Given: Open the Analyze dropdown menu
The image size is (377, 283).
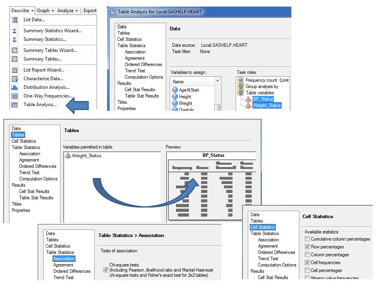Looking at the screenshot, I should (x=68, y=11).
